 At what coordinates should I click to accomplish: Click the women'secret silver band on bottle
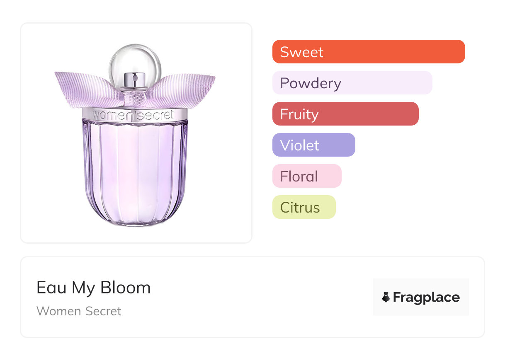(x=134, y=115)
